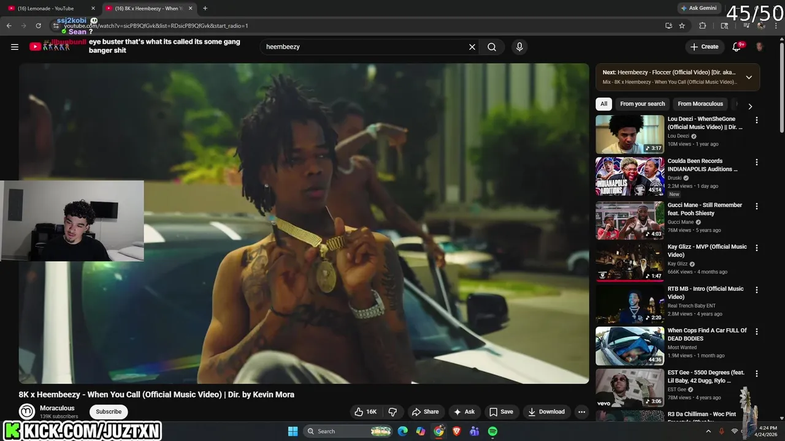Viewport: 785px width, 441px height.
Task: Open Moraculous channel name link
Action: [57, 408]
